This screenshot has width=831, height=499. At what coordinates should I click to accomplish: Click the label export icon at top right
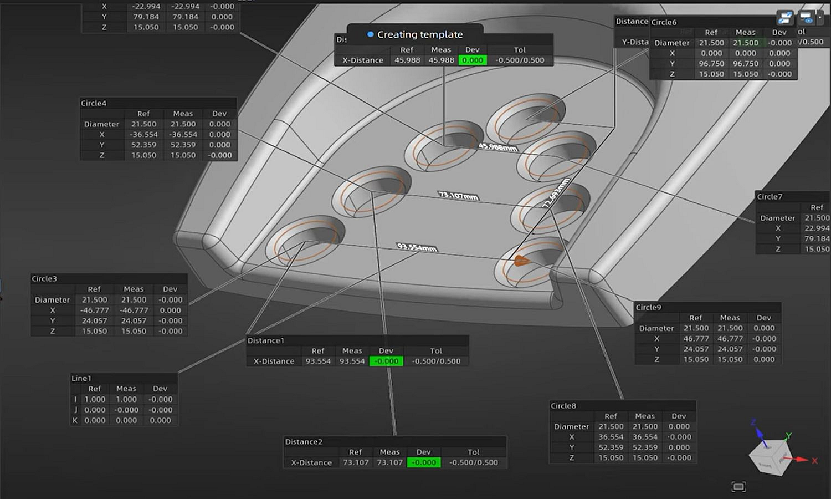785,18
